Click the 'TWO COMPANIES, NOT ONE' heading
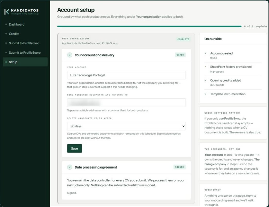 (222, 149)
